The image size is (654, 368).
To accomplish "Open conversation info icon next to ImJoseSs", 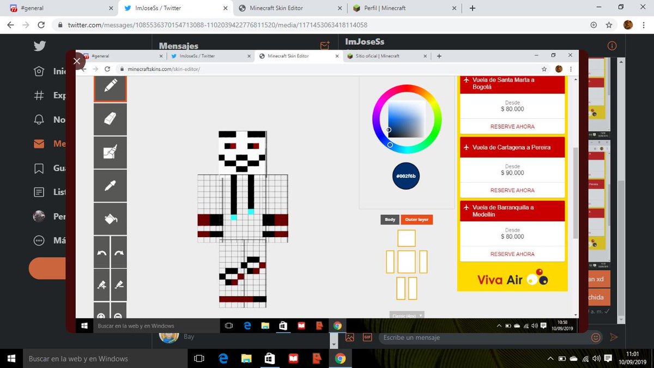I will pyautogui.click(x=612, y=46).
